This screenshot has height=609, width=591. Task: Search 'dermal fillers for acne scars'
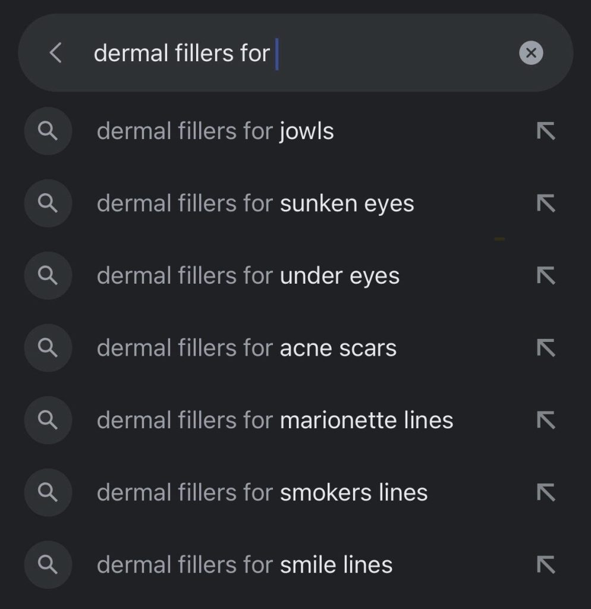(x=246, y=348)
